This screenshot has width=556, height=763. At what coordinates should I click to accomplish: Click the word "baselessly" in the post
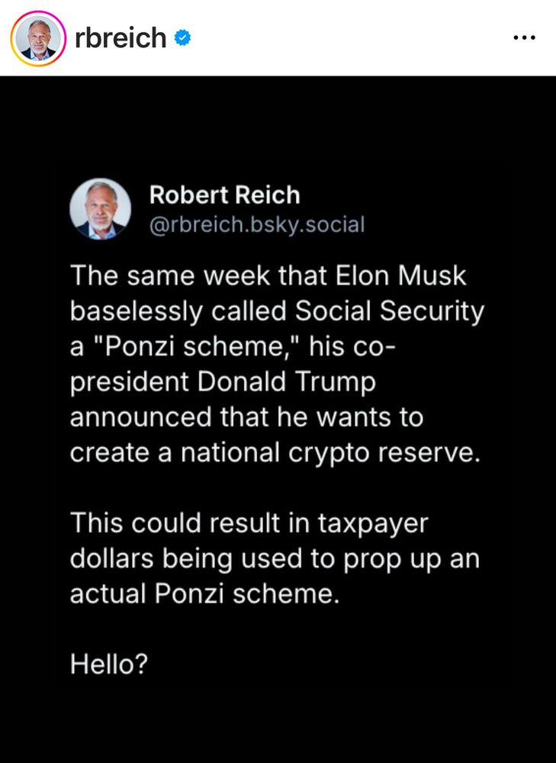coord(137,311)
